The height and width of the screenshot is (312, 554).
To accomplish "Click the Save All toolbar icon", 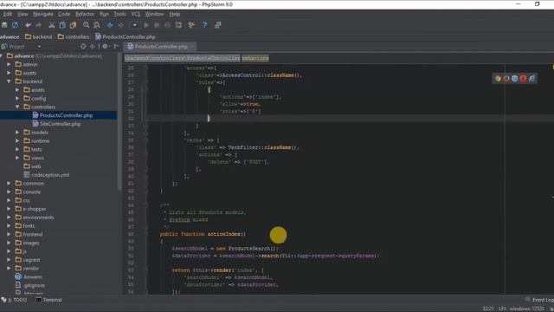I will click(4, 25).
